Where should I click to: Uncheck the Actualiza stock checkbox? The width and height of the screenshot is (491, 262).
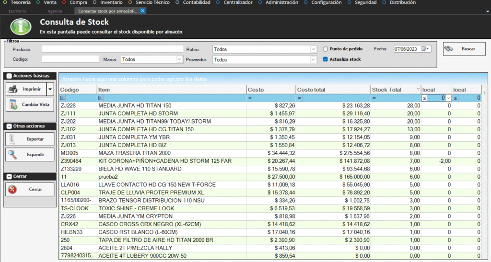click(326, 59)
